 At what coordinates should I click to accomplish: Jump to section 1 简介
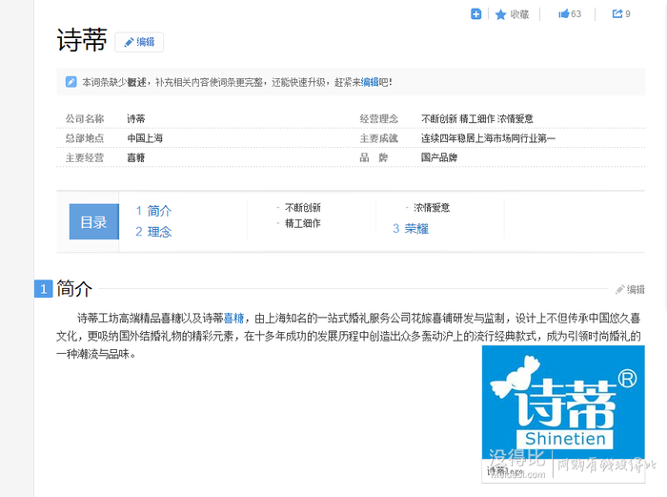pyautogui.click(x=153, y=211)
